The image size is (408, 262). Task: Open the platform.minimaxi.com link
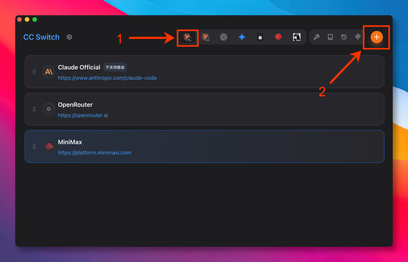[x=94, y=153]
